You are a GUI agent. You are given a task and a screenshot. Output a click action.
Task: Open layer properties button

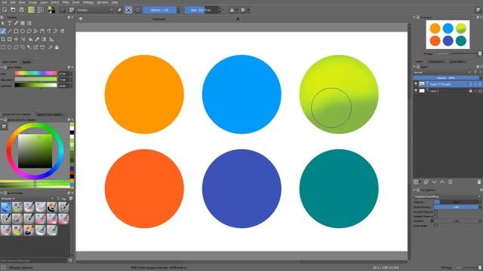(450, 182)
